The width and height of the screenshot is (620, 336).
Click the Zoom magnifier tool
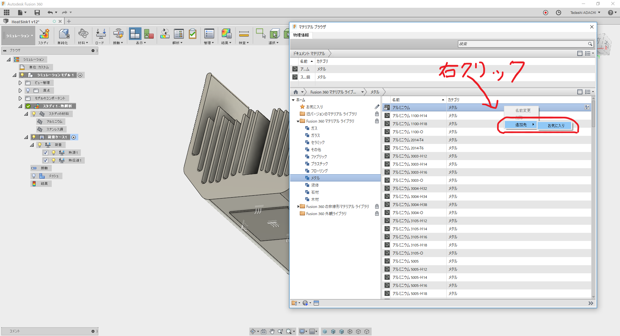click(280, 331)
